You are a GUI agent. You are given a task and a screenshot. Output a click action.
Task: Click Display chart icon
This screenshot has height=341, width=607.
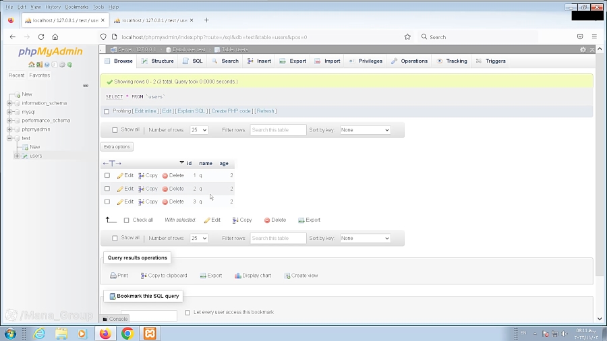pos(237,276)
